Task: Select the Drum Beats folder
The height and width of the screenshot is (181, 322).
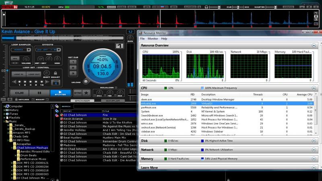Action: click(x=28, y=155)
